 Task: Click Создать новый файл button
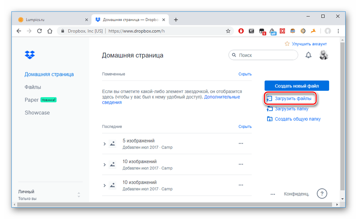click(x=297, y=86)
